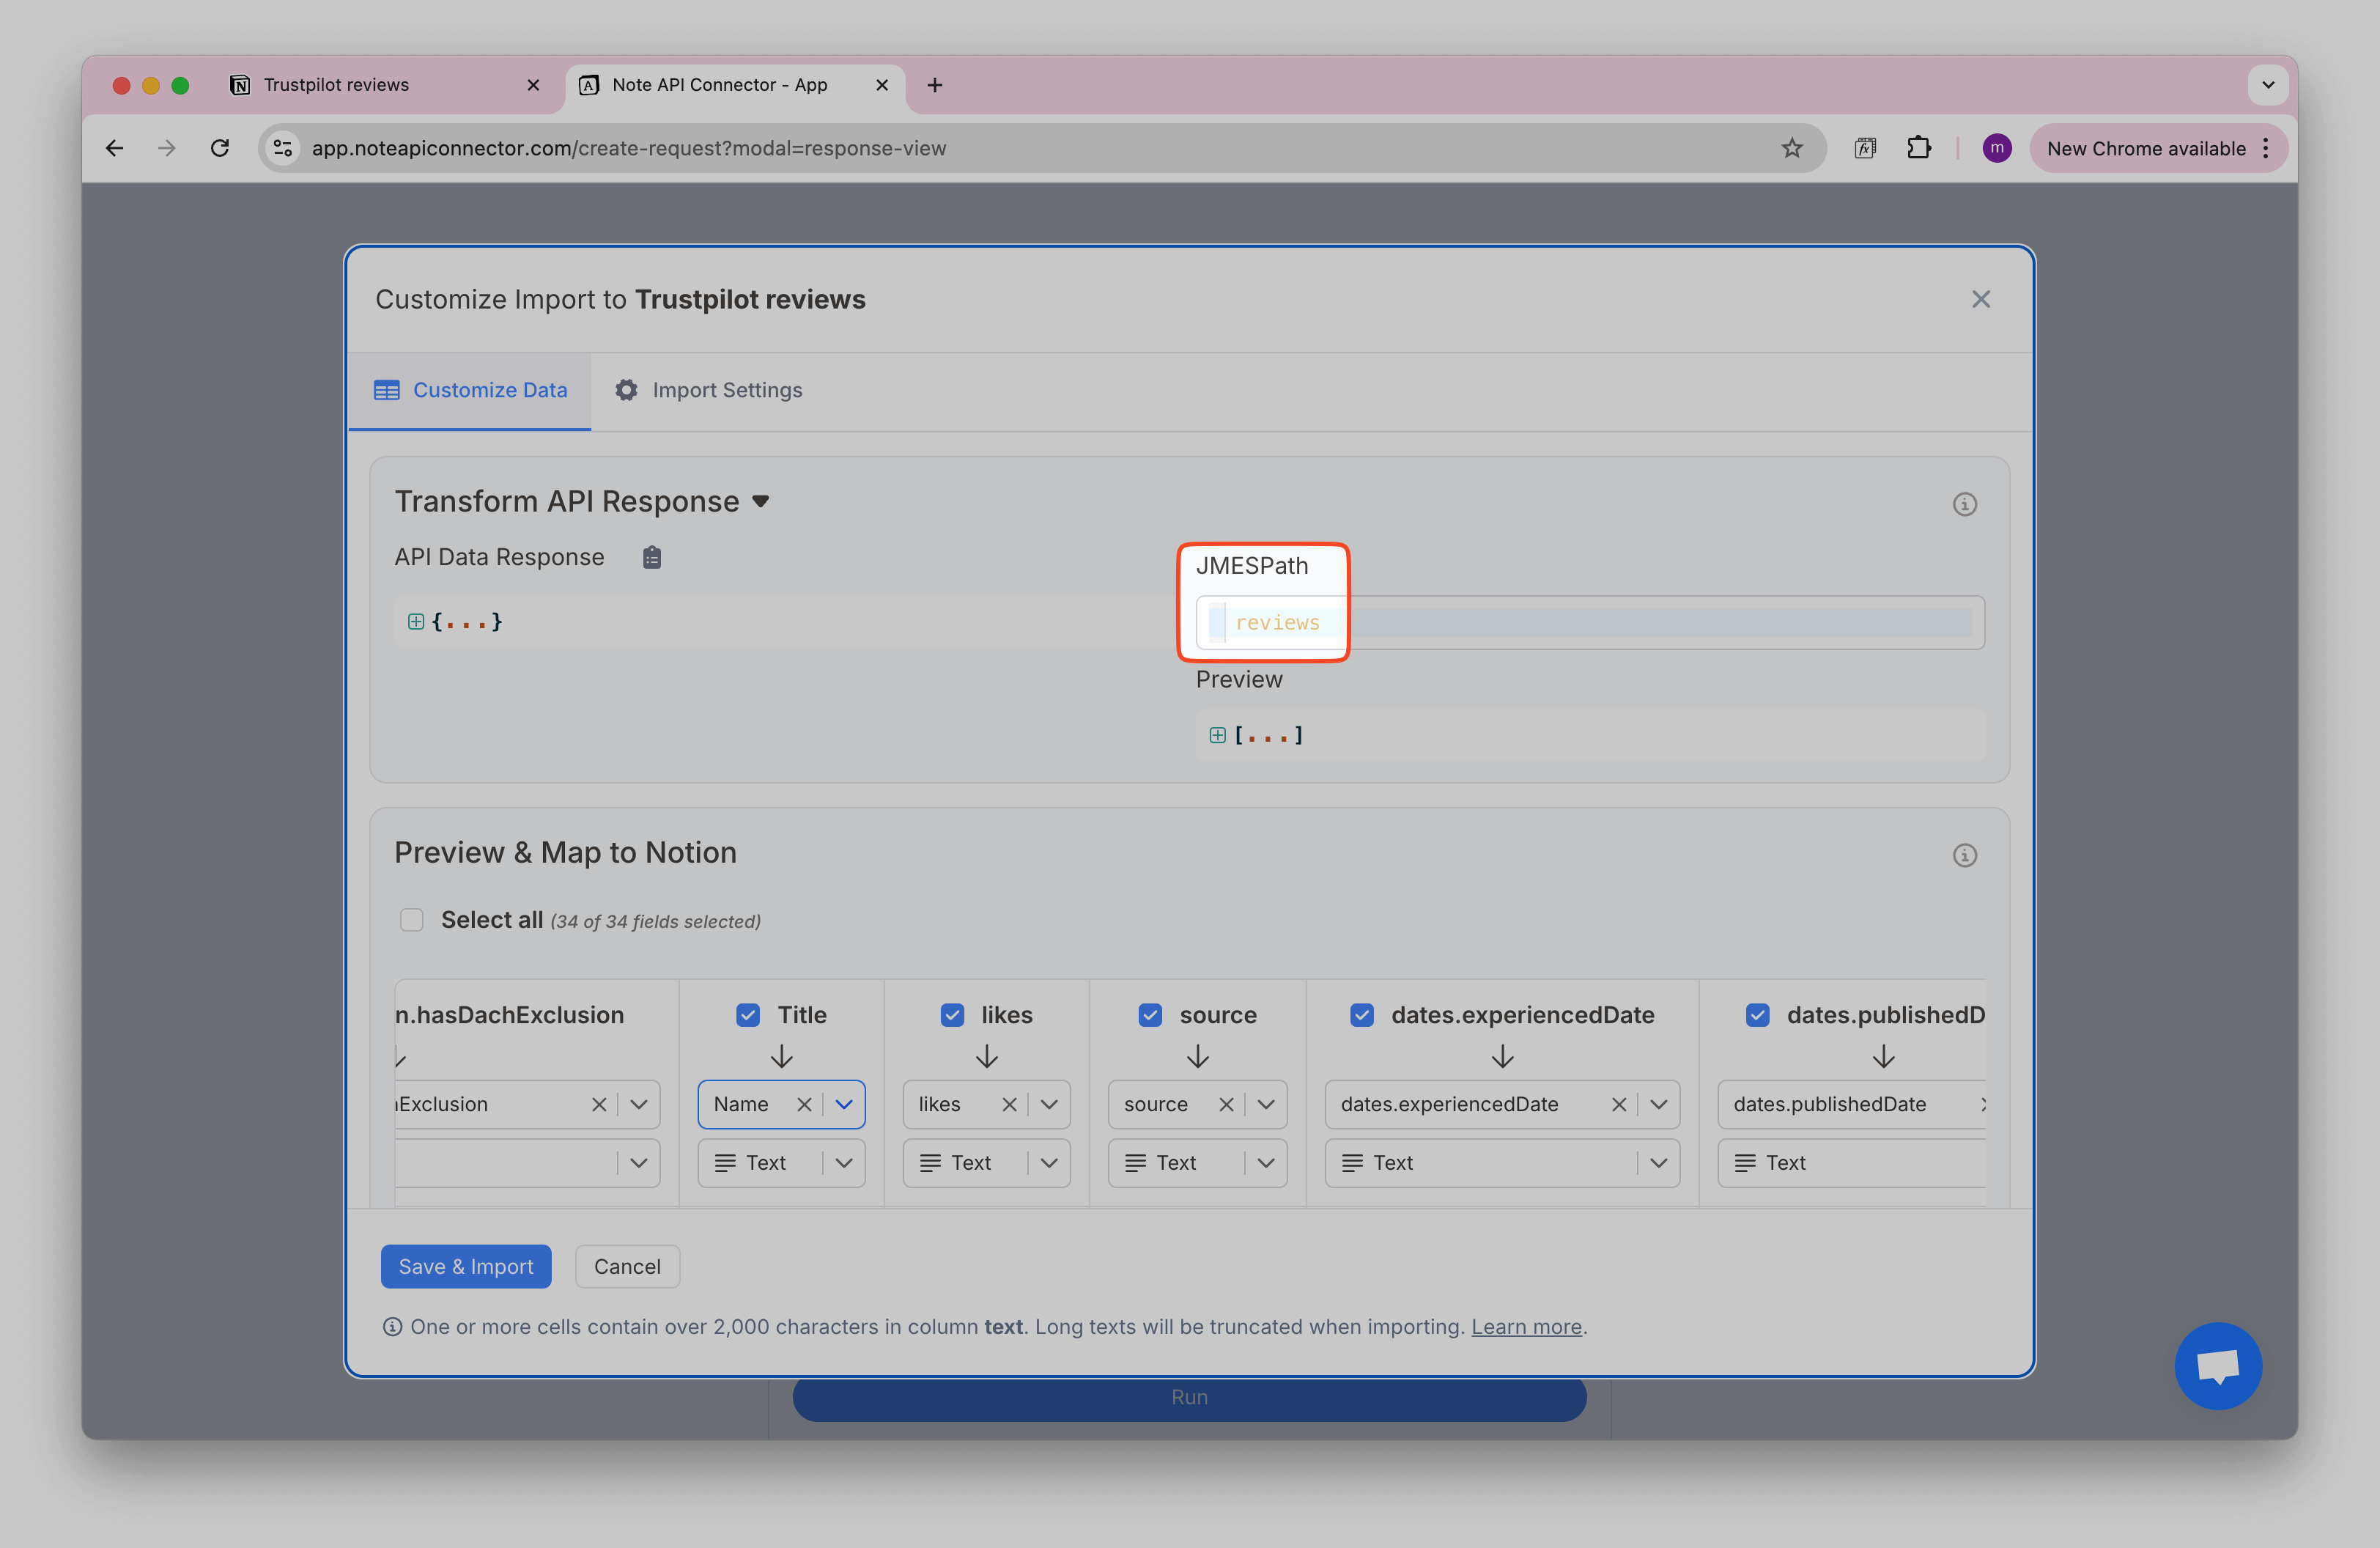Open Chrome three-dot menu
This screenshot has width=2380, height=1548.
(x=2266, y=148)
